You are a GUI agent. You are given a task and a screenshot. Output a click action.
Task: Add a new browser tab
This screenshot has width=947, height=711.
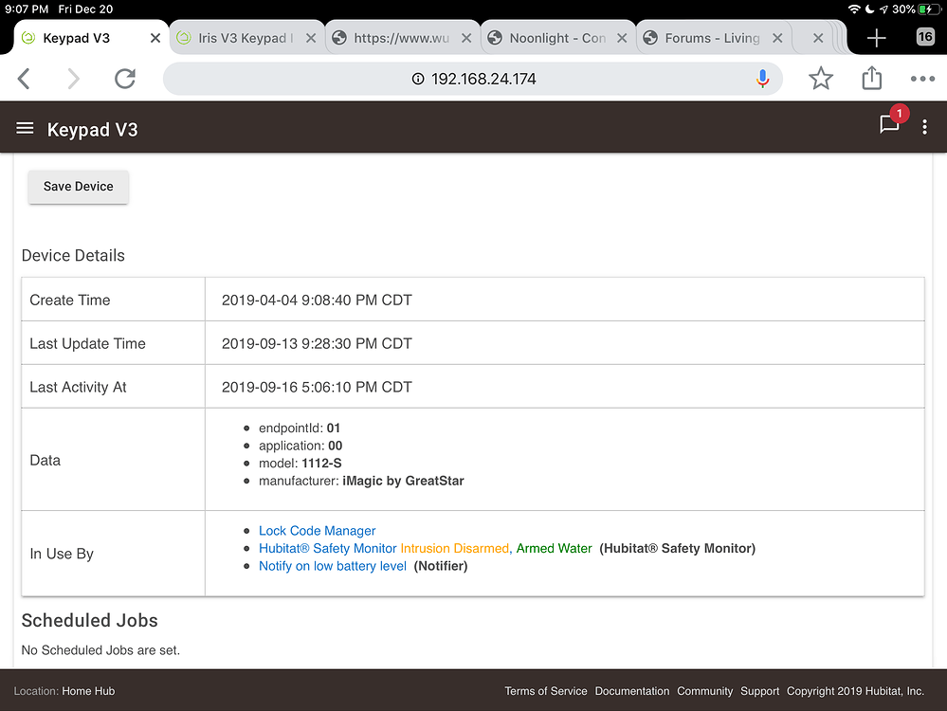click(877, 38)
